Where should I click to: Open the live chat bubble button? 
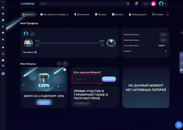pyautogui.click(x=179, y=125)
